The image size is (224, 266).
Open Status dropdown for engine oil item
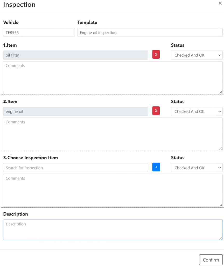point(197,111)
